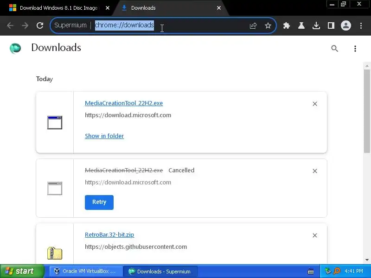Toggle the side panel icon
Viewport: 371px width, 278px height.
331,25
